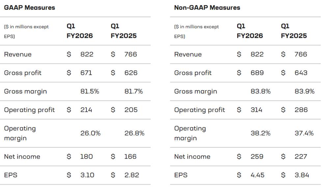The width and height of the screenshot is (324, 187).
Task: Click the GAAP operating margin value 26.8%
Action: pos(134,133)
